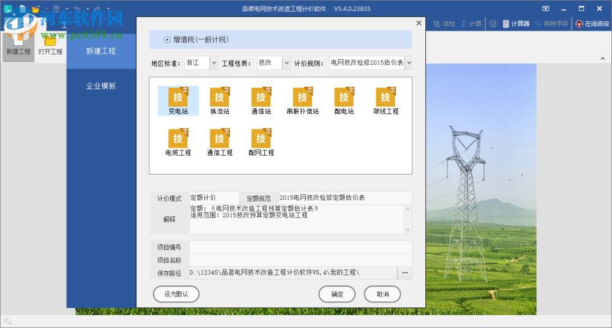
Task: Click the 体检 check toolbar item
Action: coord(444,24)
